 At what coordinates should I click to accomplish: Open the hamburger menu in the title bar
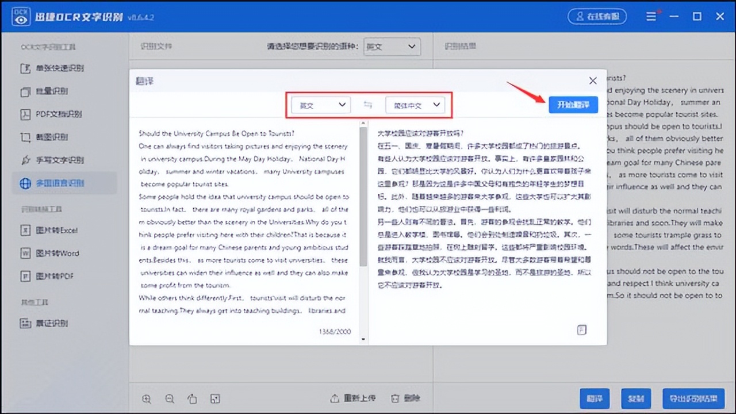pyautogui.click(x=651, y=16)
